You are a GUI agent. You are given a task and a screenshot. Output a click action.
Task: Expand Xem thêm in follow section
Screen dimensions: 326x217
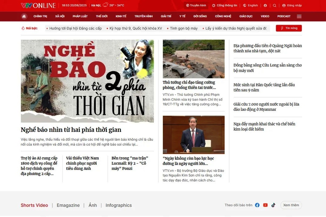[291, 205]
